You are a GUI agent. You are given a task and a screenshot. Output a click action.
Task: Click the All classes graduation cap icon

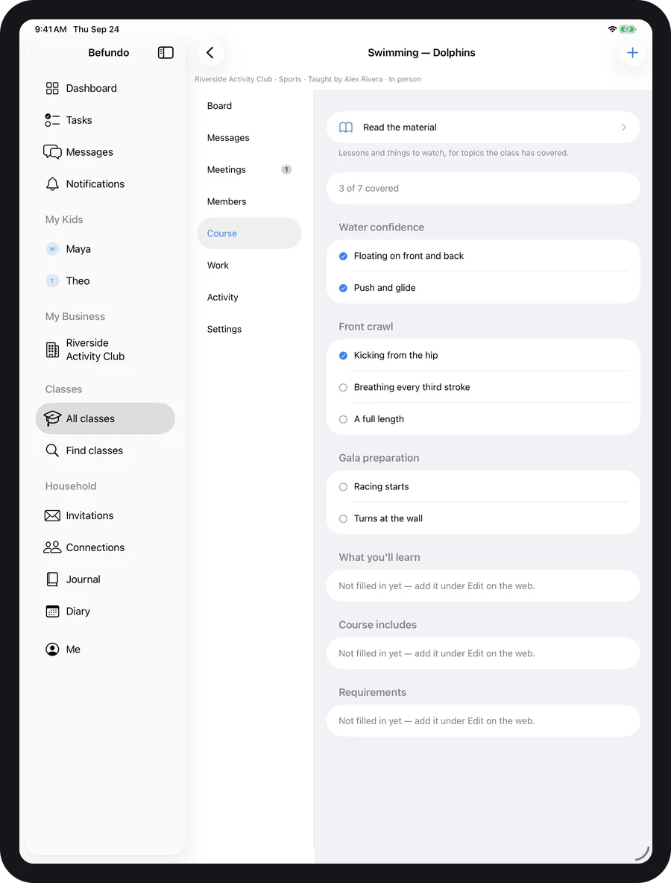click(x=51, y=418)
